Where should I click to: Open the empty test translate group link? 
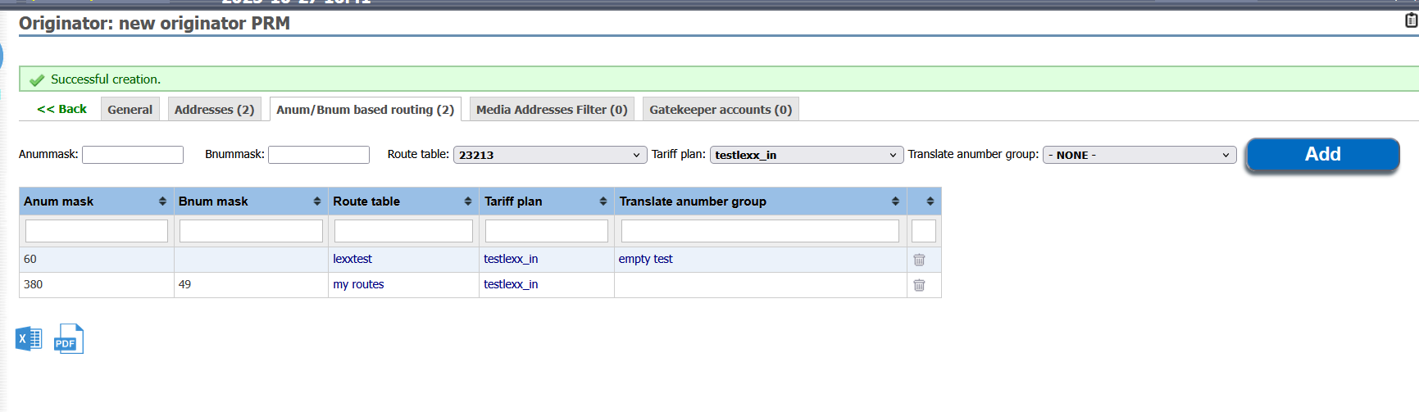(645, 259)
